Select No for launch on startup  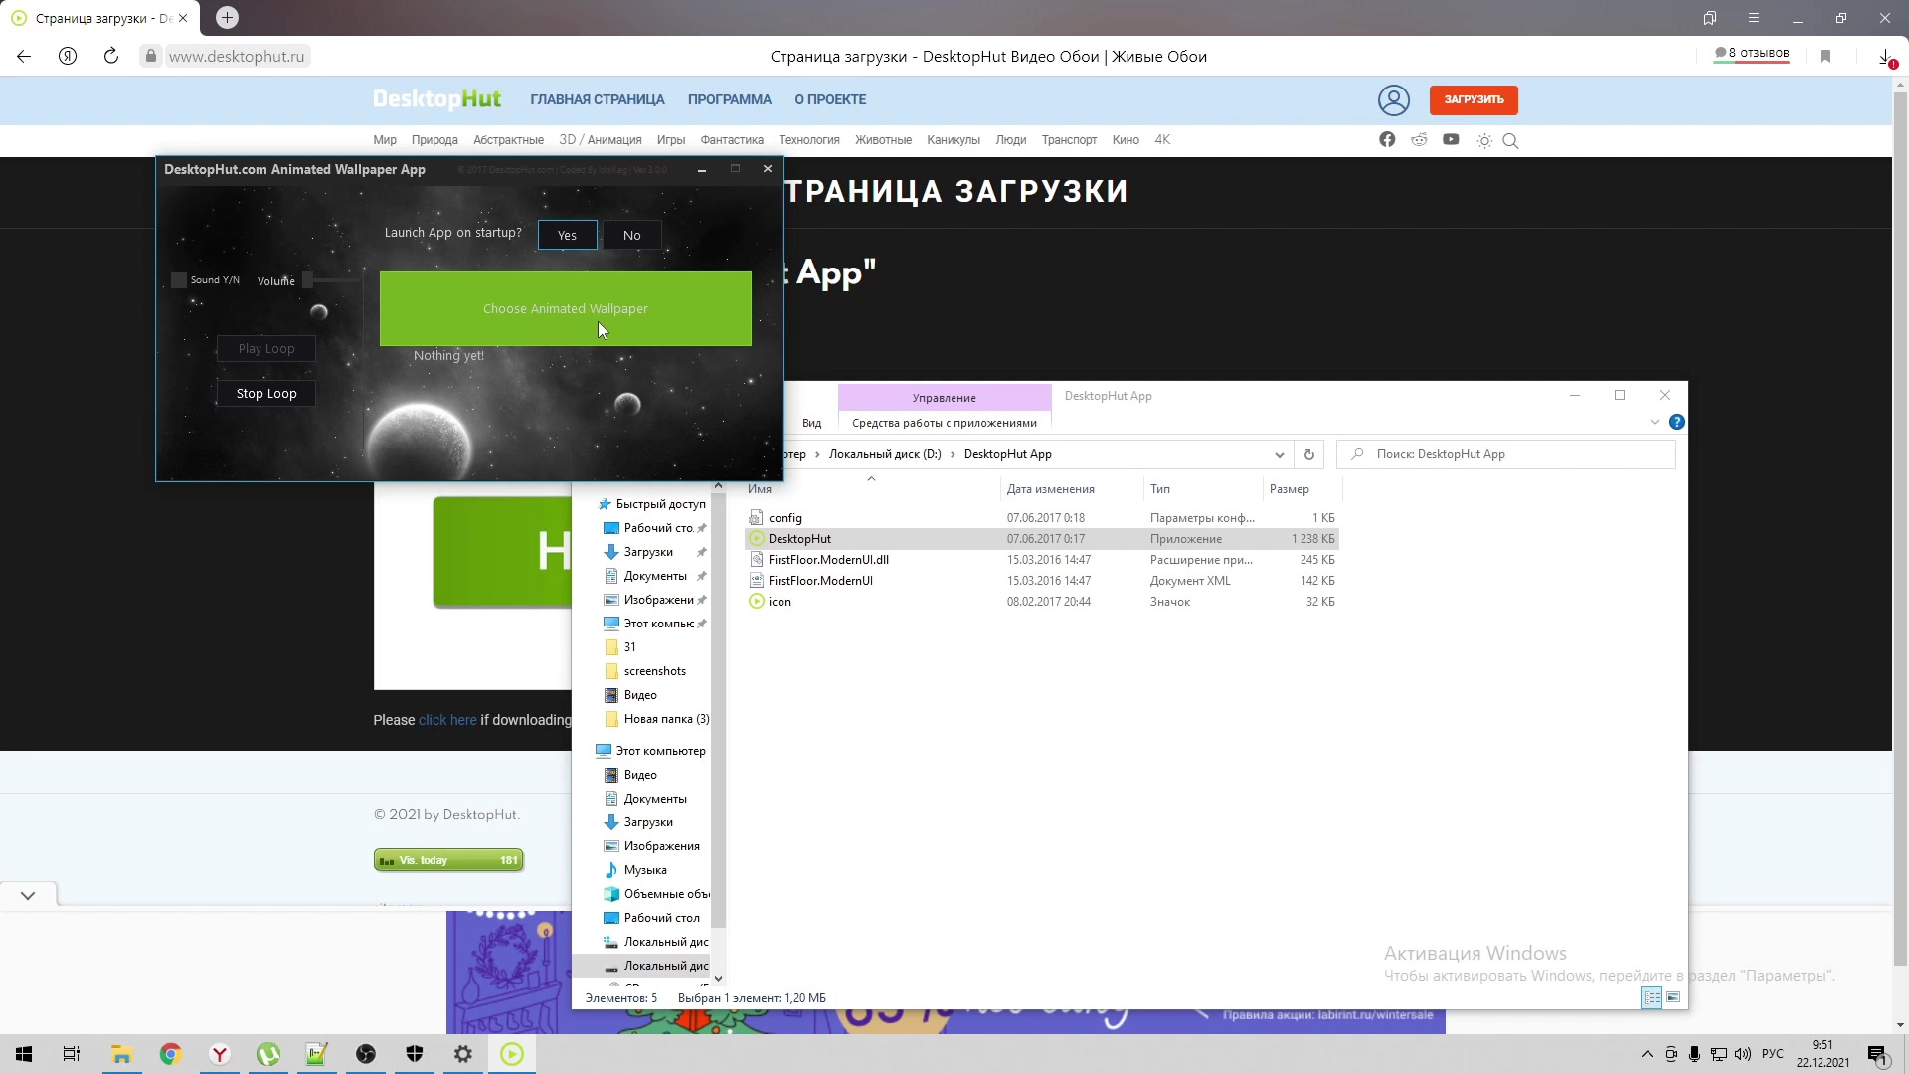(631, 235)
